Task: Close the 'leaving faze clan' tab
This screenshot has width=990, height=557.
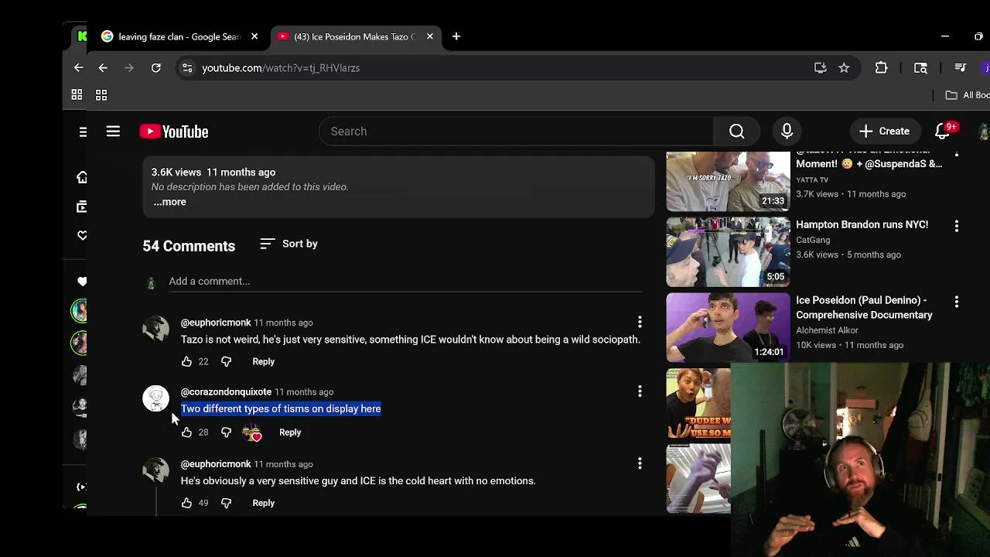Action: 254,36
